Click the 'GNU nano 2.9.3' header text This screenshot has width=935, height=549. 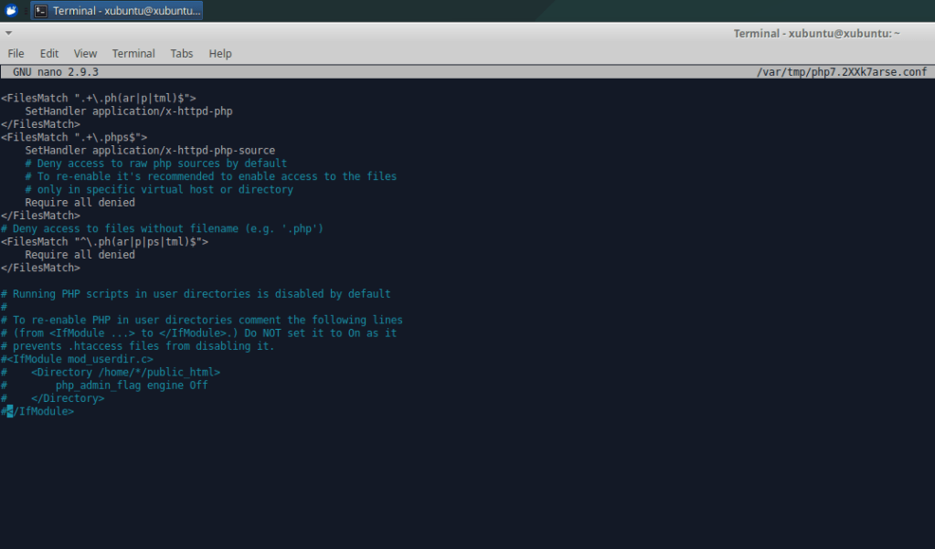coord(56,71)
